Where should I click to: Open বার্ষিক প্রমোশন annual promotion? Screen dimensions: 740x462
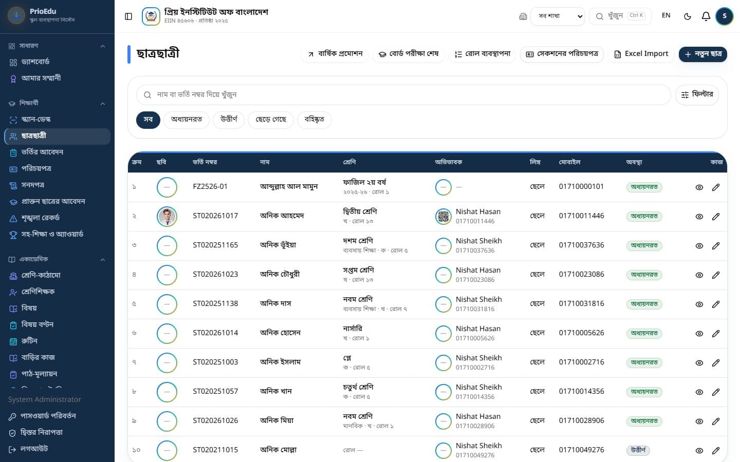click(335, 54)
